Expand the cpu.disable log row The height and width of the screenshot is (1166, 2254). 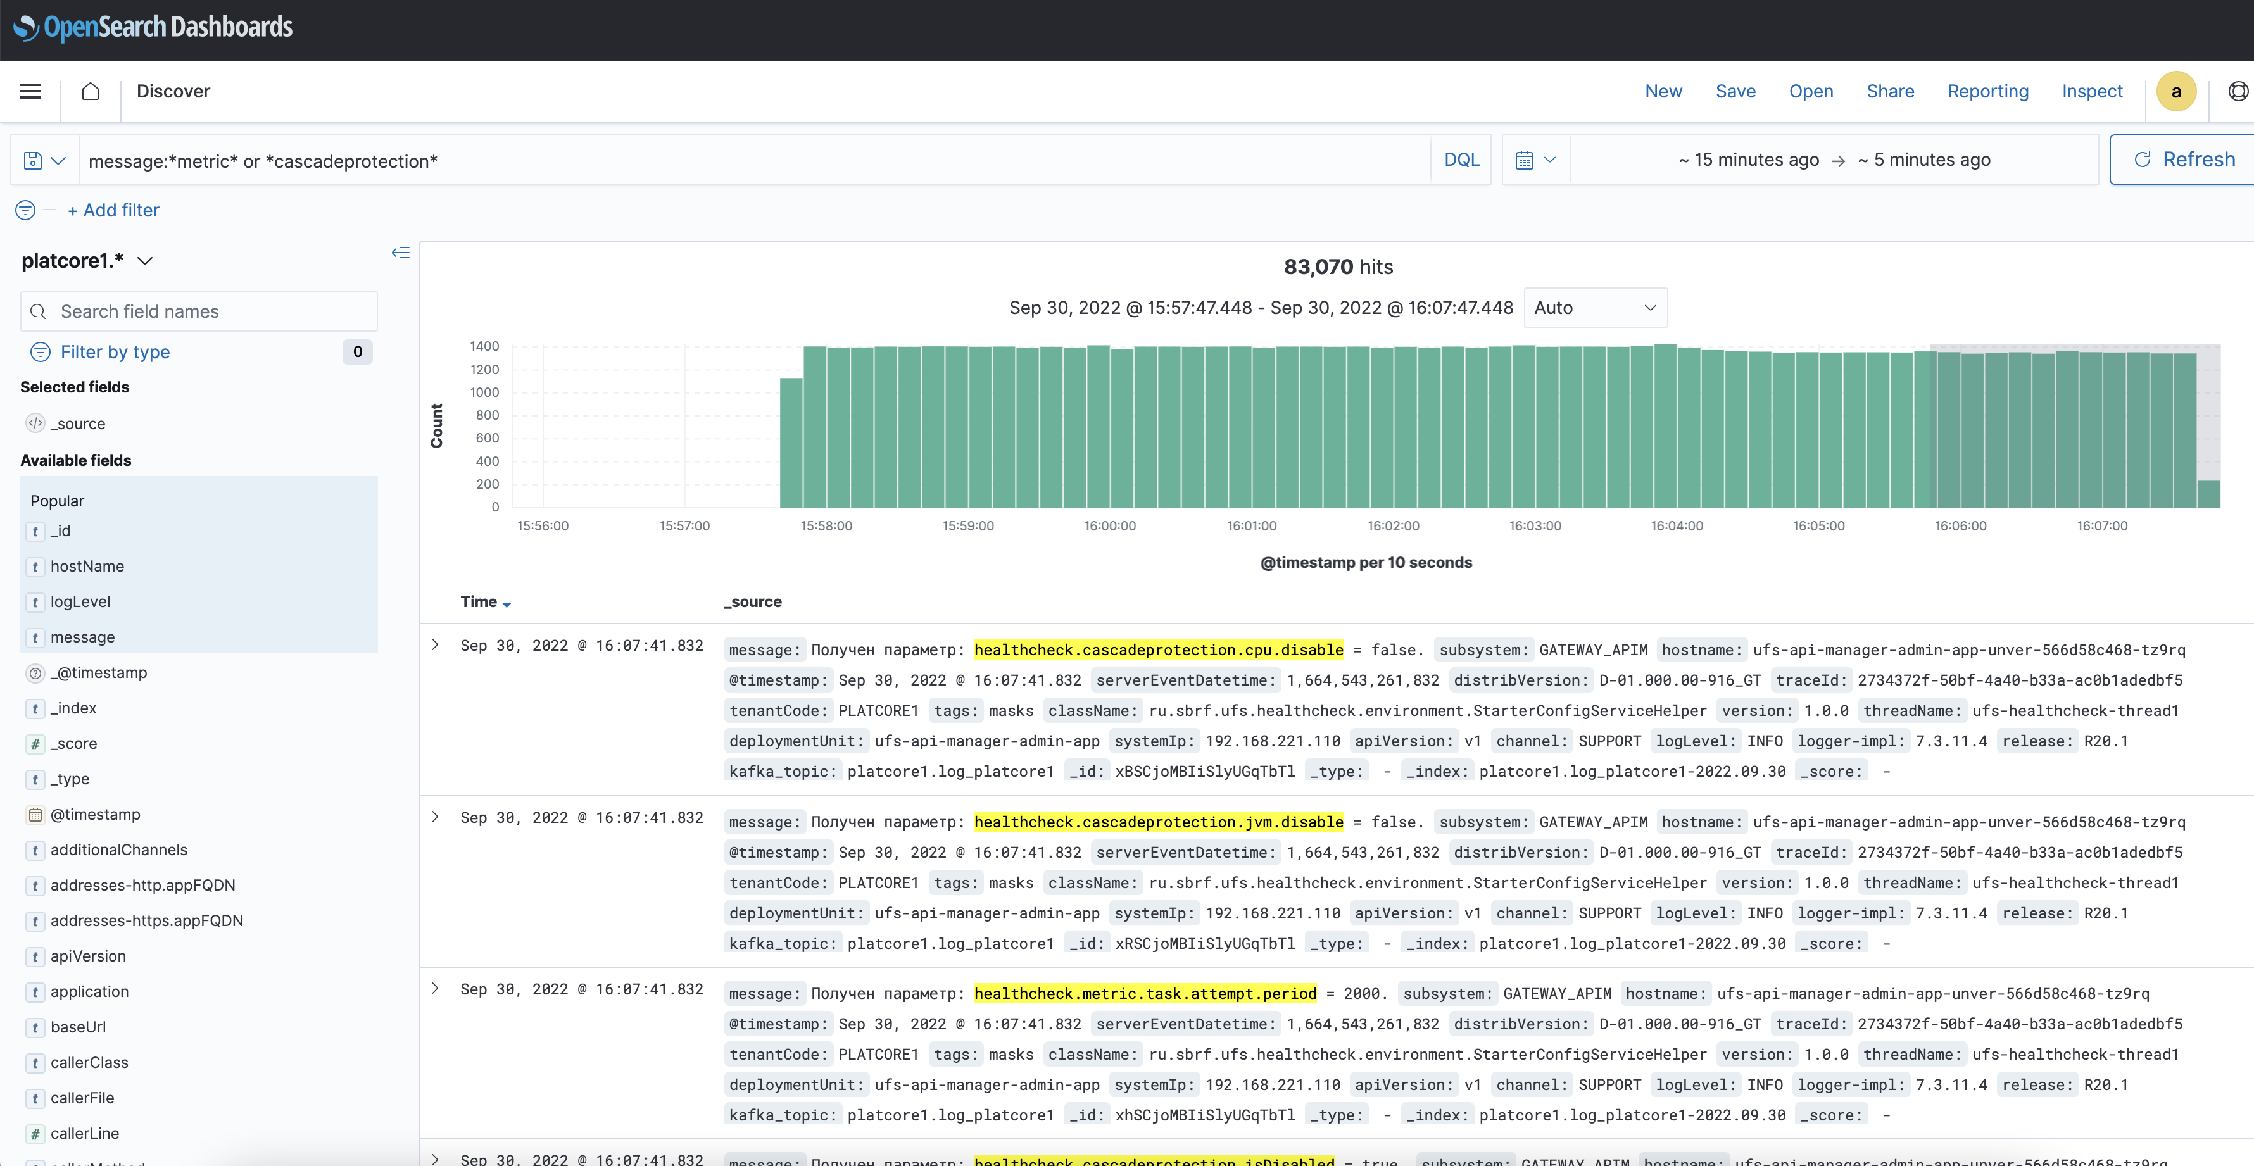(x=435, y=644)
